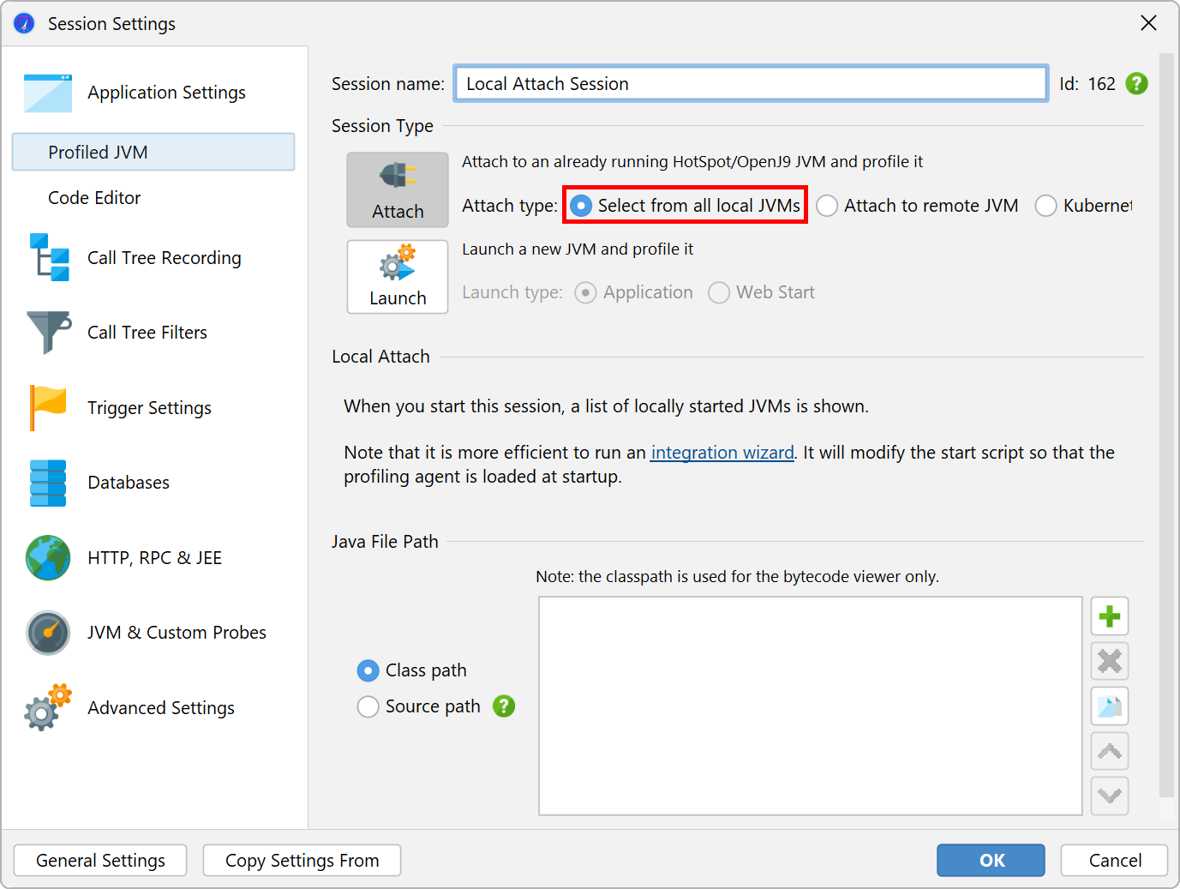Open Advanced Settings gears icon
This screenshot has width=1180, height=889.
click(49, 707)
